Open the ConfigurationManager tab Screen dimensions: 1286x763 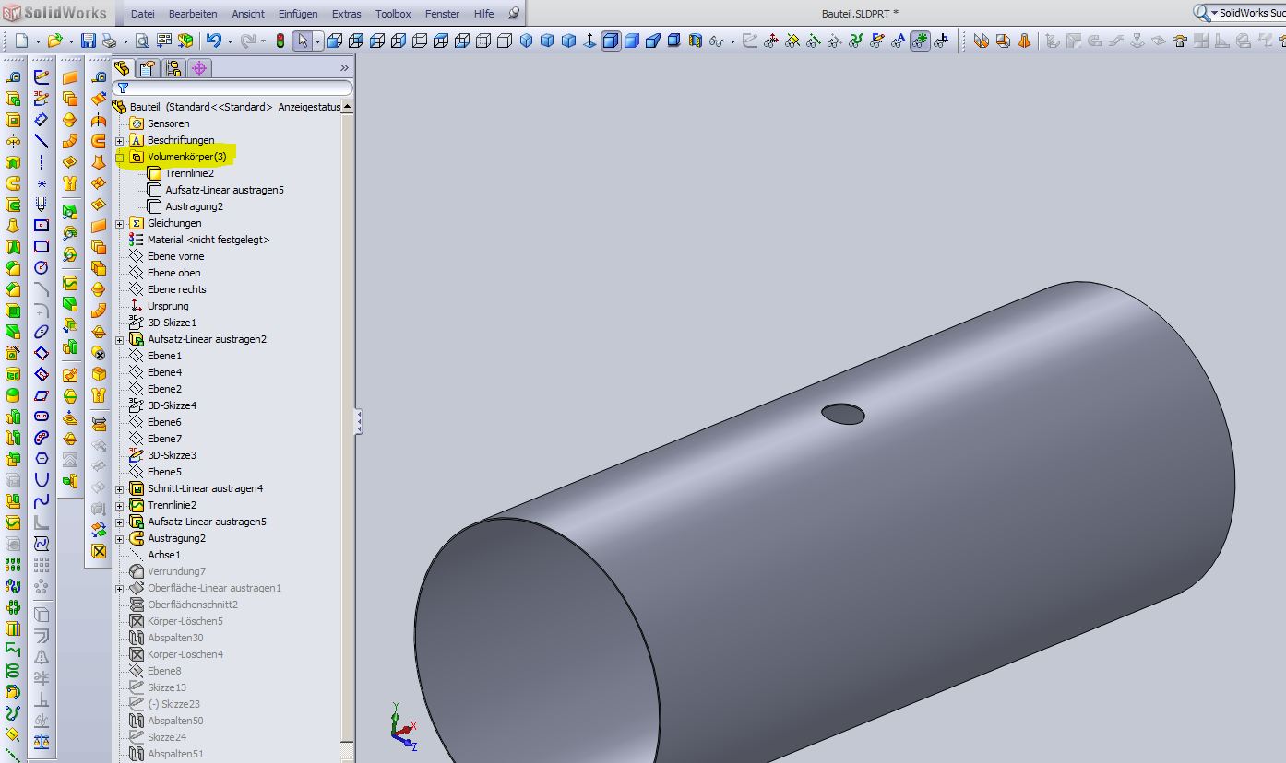pyautogui.click(x=173, y=68)
